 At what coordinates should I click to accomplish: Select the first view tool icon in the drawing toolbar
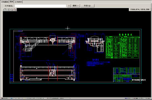(4, 9)
